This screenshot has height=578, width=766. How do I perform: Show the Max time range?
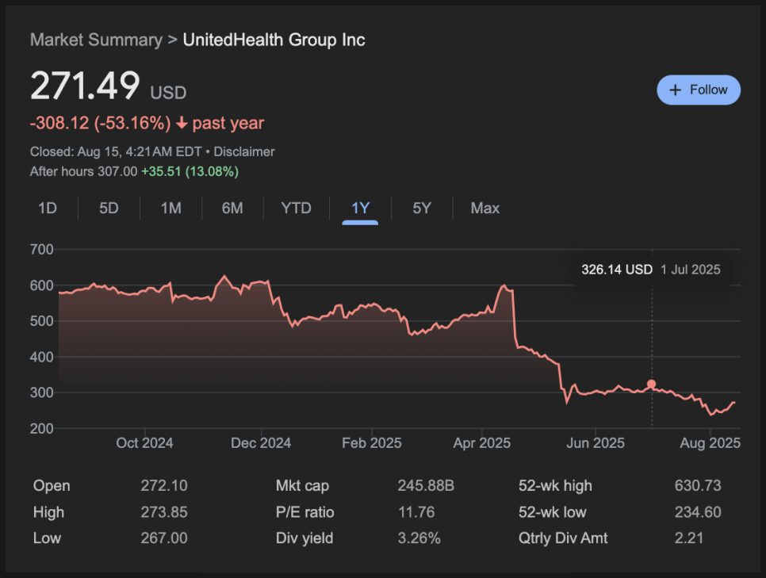click(x=484, y=209)
